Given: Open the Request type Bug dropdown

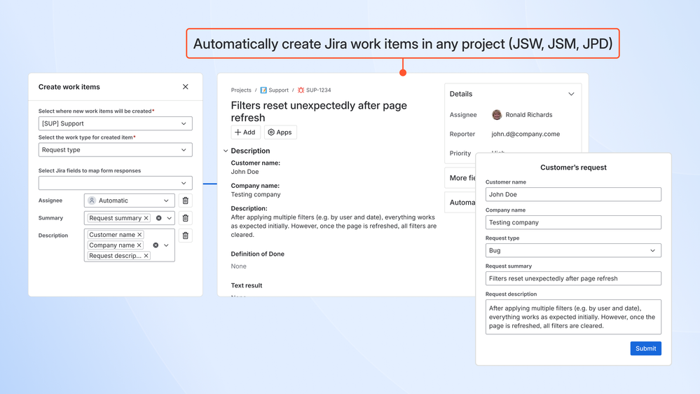Looking at the screenshot, I should coord(573,250).
